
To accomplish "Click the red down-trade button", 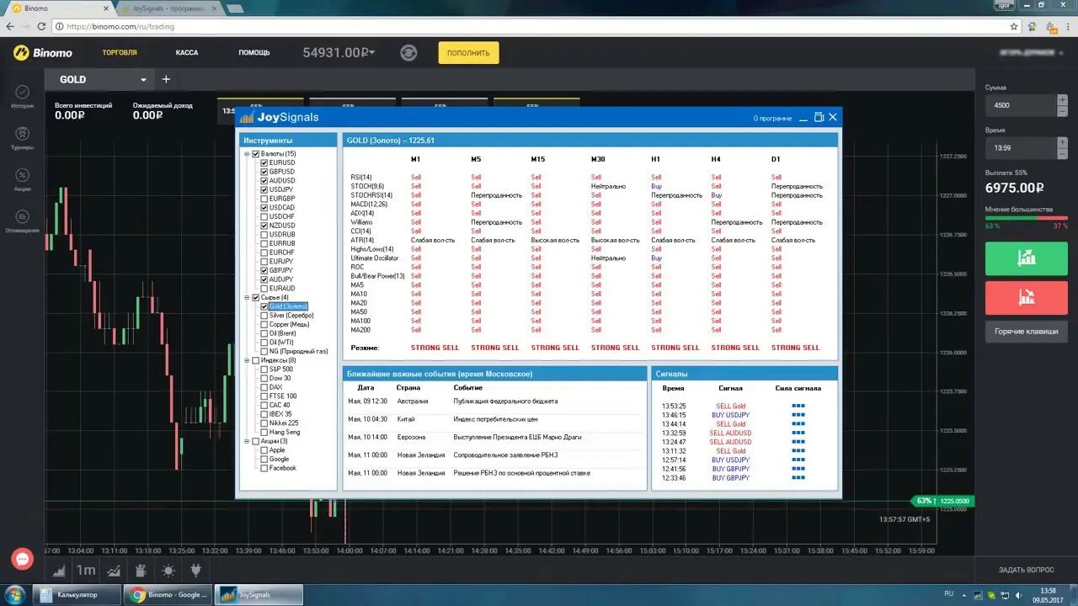I will 1026,297.
